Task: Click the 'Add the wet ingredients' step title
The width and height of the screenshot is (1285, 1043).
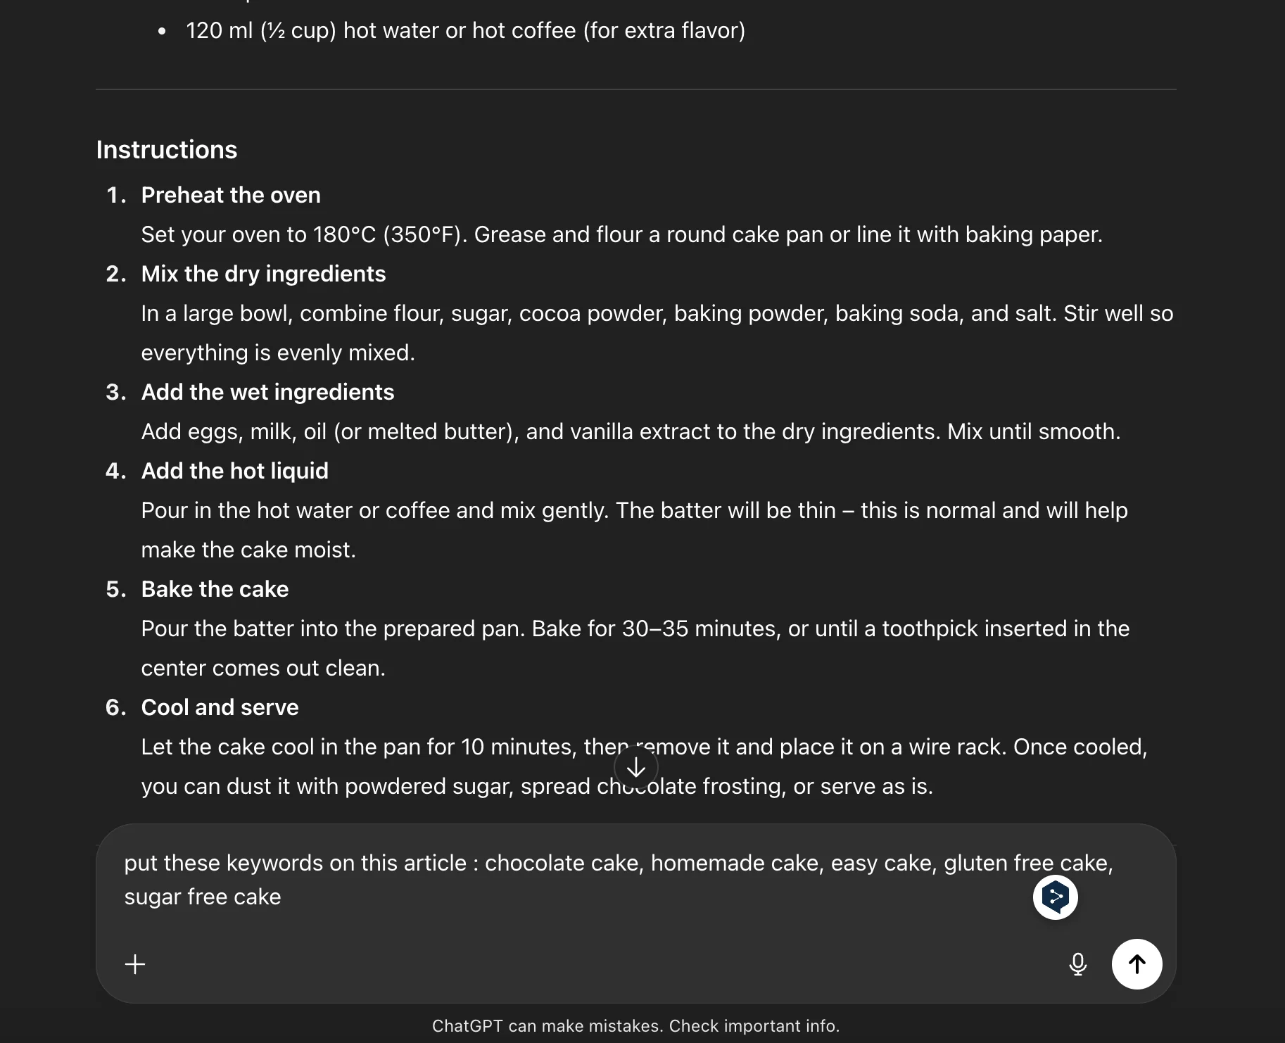Action: point(267,392)
